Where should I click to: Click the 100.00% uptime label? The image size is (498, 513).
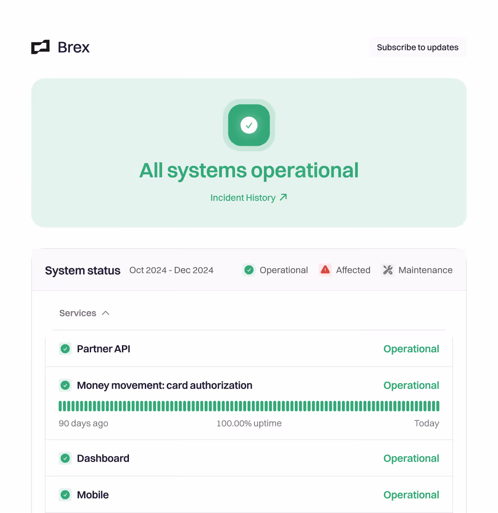click(x=249, y=423)
